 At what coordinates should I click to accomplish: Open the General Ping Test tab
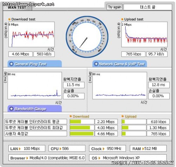point(35,64)
